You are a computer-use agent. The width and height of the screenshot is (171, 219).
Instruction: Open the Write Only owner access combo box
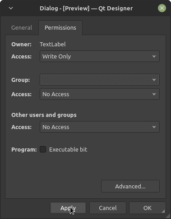click(100, 56)
